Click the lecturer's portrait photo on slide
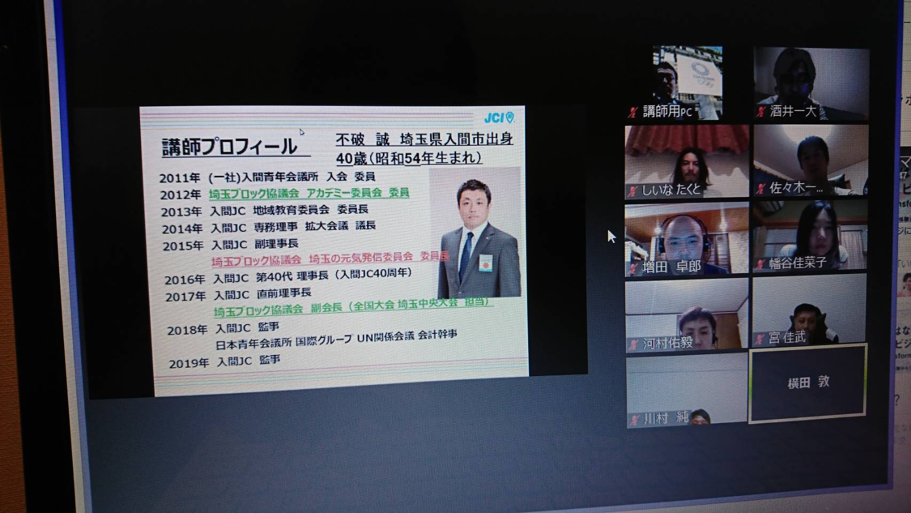This screenshot has width=911, height=513. pyautogui.click(x=477, y=235)
